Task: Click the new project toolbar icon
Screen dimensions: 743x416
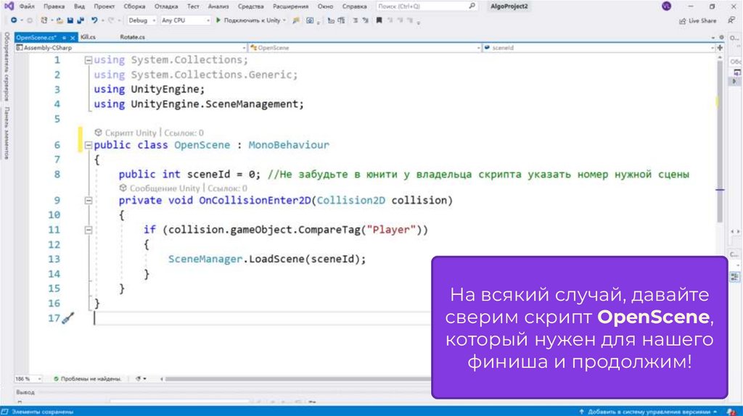Action: pyautogui.click(x=44, y=20)
